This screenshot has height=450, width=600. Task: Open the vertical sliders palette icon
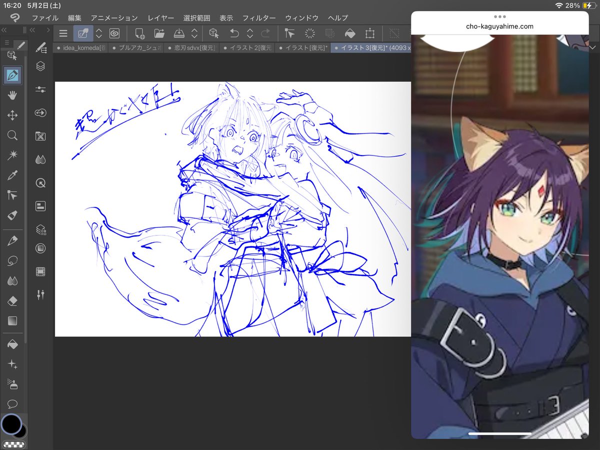tap(41, 295)
